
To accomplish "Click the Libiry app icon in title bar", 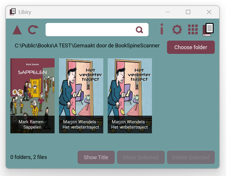I will (x=13, y=12).
